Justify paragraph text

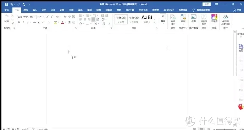[x=93, y=19]
